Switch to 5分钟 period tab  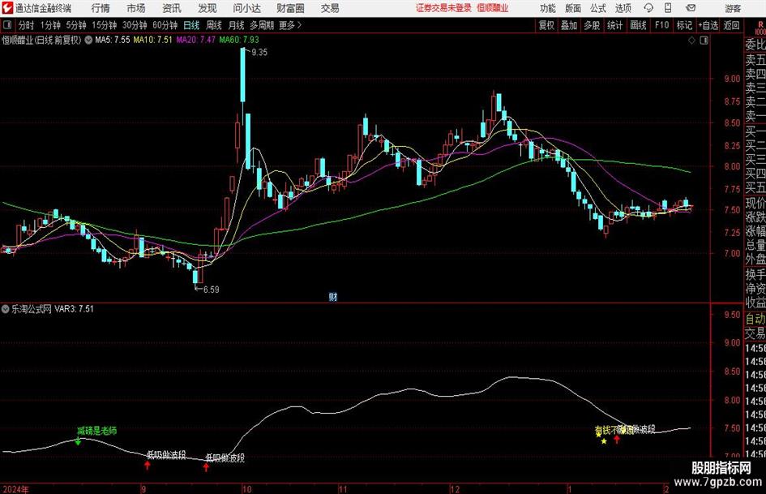coord(76,25)
